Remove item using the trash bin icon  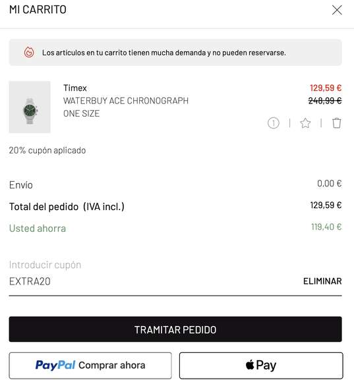pyautogui.click(x=336, y=123)
